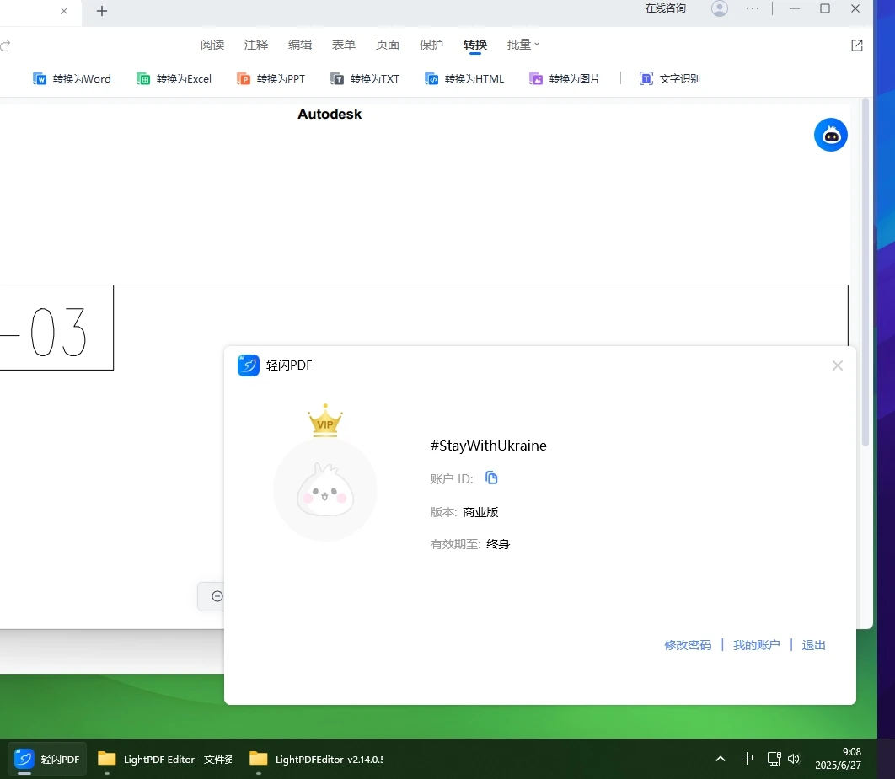Screen dimensions: 895x779
Task: Toggle the 中 input method indicator
Action: point(747,759)
